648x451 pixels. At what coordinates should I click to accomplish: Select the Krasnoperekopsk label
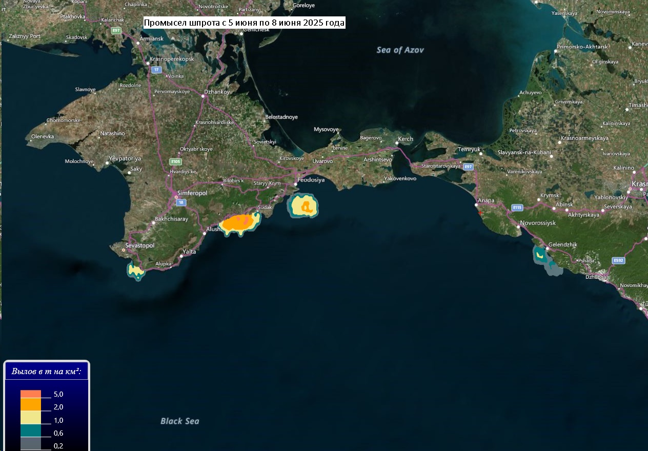pyautogui.click(x=172, y=59)
